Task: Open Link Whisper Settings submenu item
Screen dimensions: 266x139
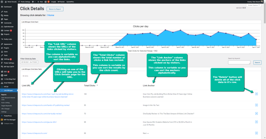Action: (x=4, y=112)
